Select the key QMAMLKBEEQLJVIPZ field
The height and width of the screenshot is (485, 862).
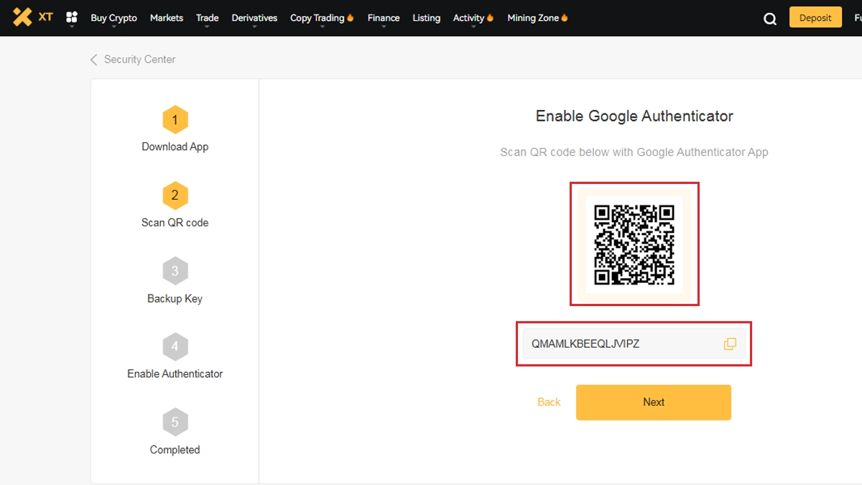pos(634,344)
